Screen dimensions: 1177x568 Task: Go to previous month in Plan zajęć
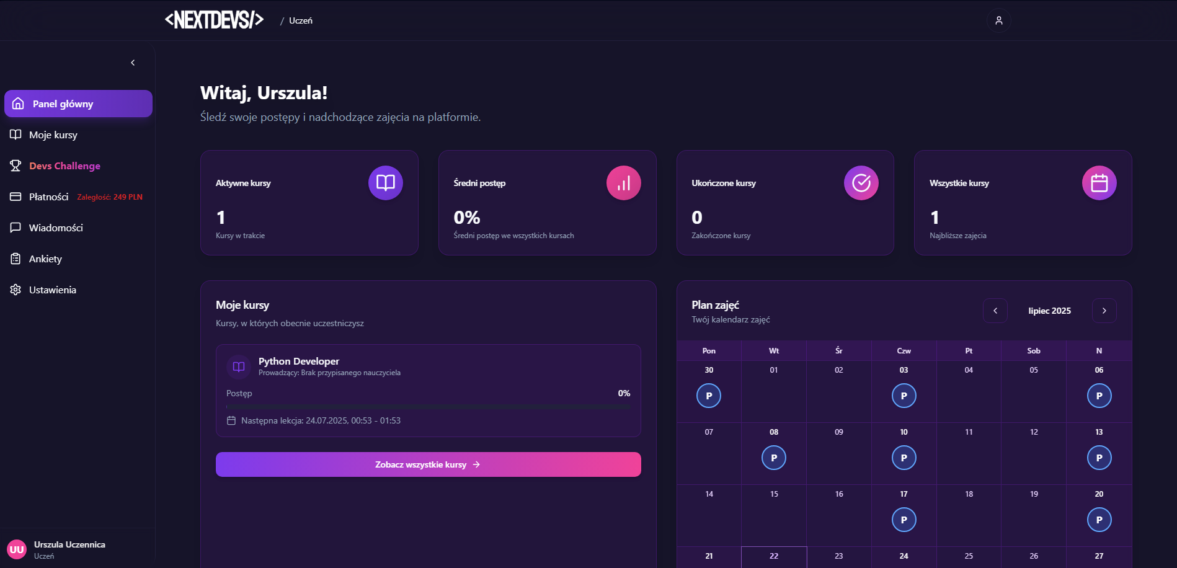(x=995, y=311)
